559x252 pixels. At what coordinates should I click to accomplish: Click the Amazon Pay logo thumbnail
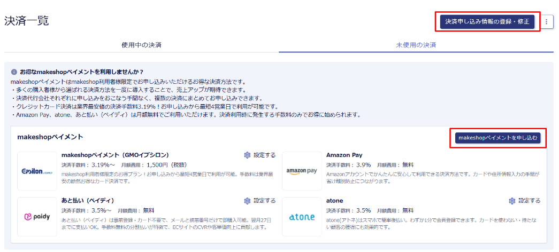point(302,171)
